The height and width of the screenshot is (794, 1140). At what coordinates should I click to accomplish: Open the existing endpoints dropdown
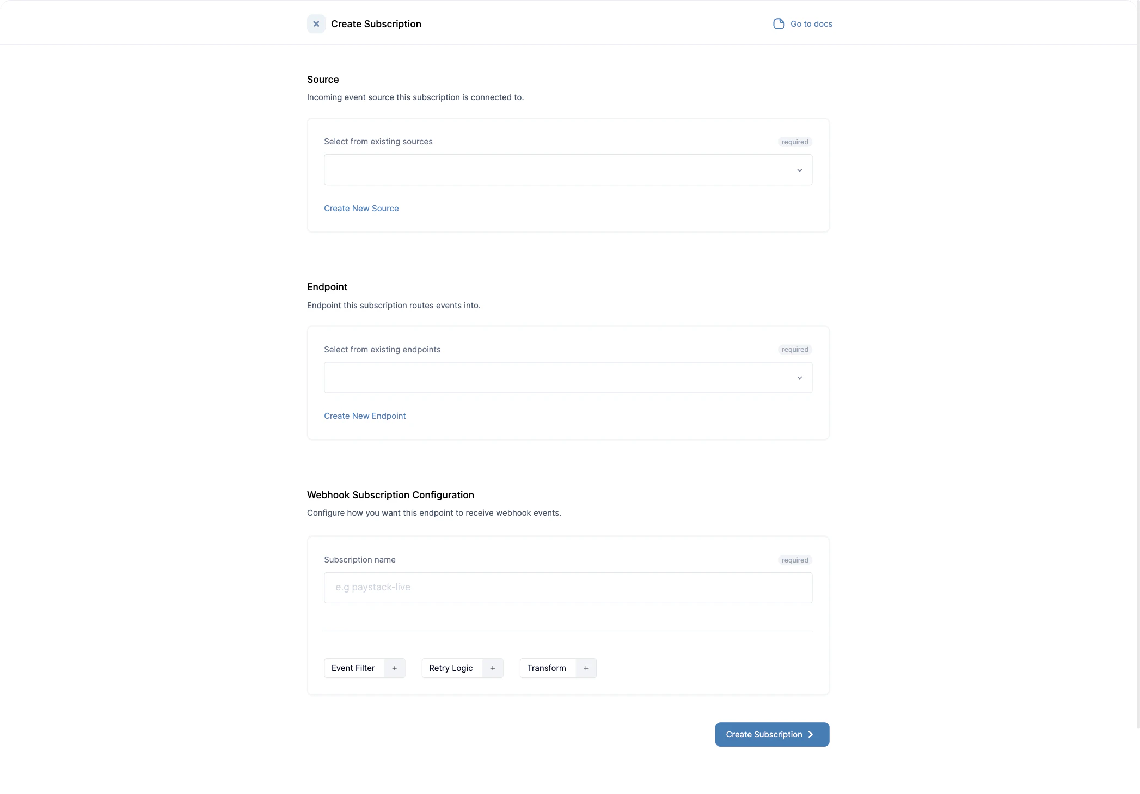[x=568, y=377]
